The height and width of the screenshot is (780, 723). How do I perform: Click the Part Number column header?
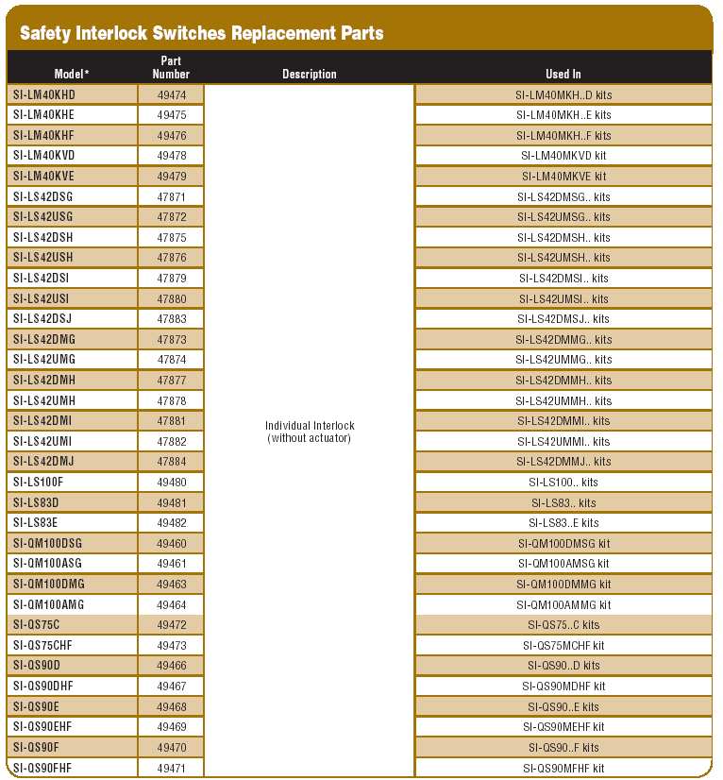[x=171, y=68]
